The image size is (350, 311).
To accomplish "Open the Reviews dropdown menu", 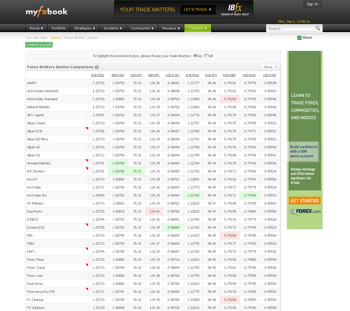I will (x=171, y=28).
